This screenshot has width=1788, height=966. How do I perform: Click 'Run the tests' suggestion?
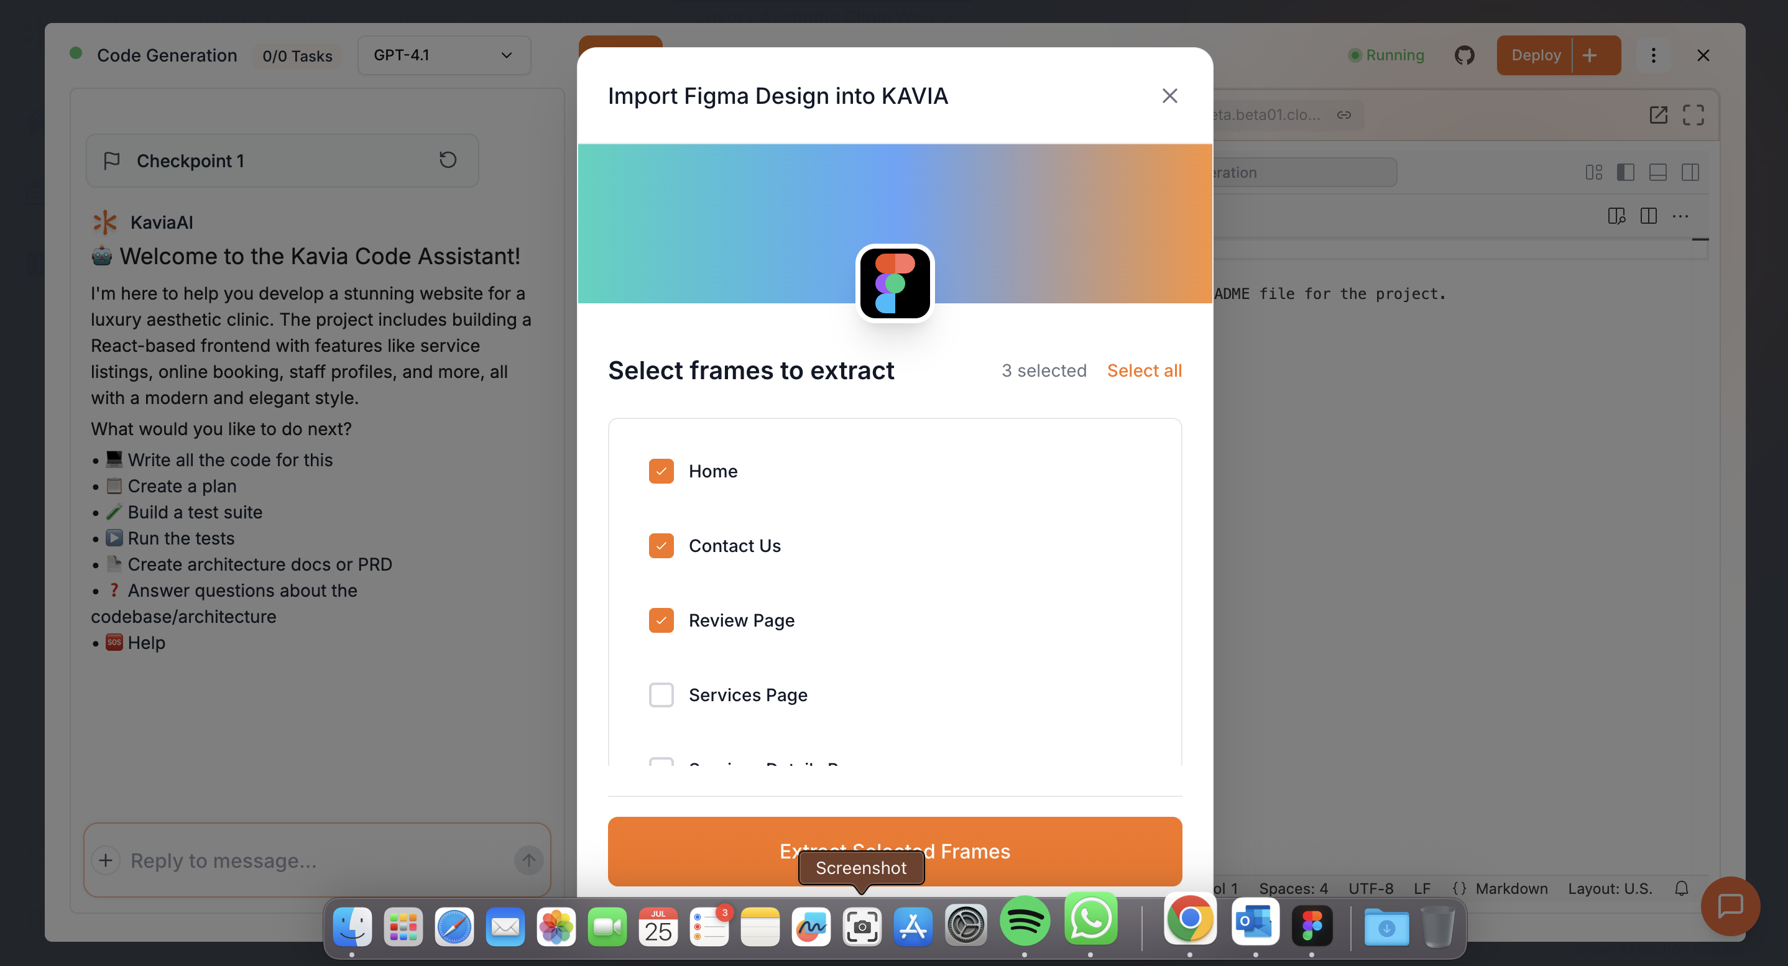click(x=181, y=538)
